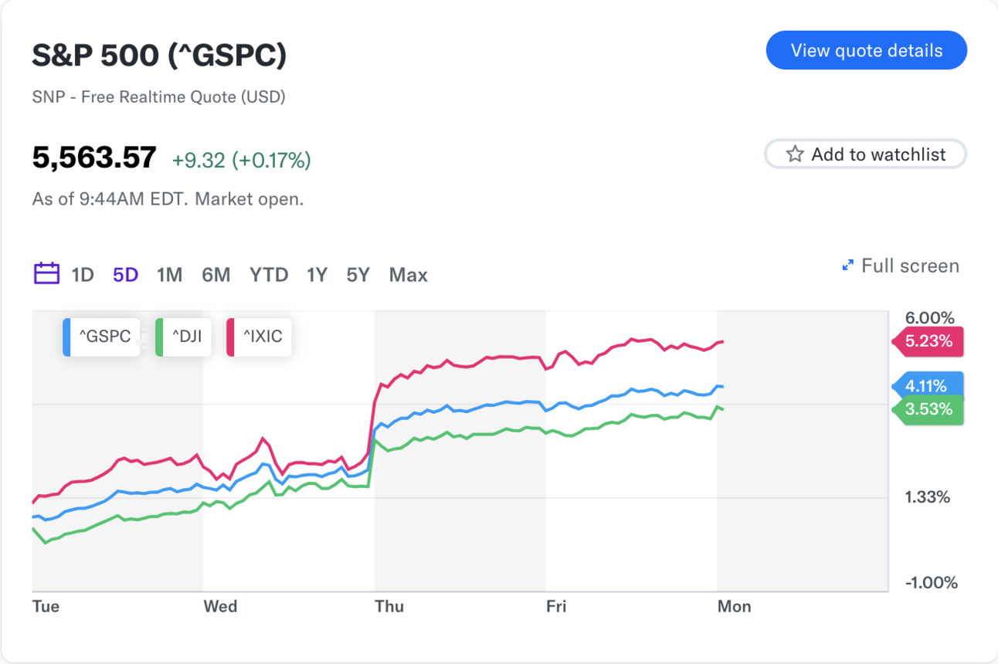Click the star icon beside Add to watchlist
The width and height of the screenshot is (998, 664).
click(x=795, y=154)
